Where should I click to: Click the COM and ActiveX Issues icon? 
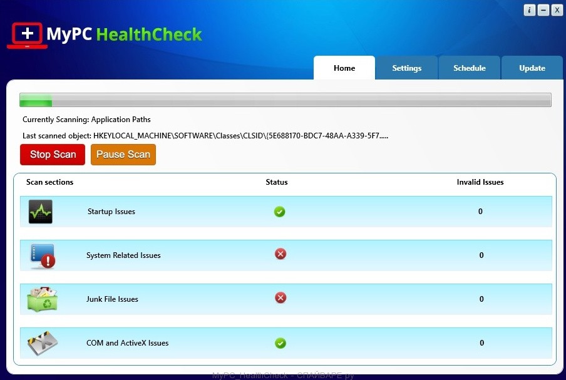click(x=43, y=343)
